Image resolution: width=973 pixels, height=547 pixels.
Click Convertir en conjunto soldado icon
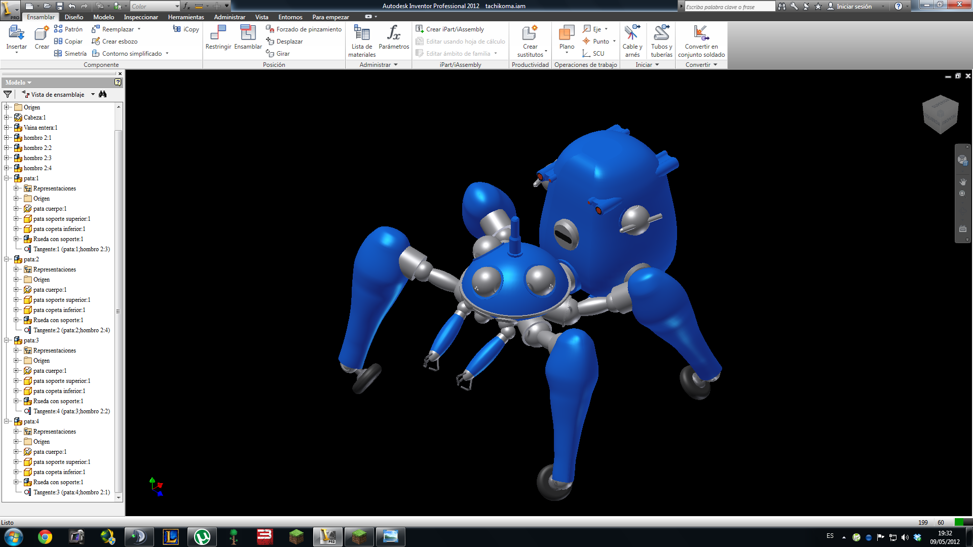pos(701,33)
